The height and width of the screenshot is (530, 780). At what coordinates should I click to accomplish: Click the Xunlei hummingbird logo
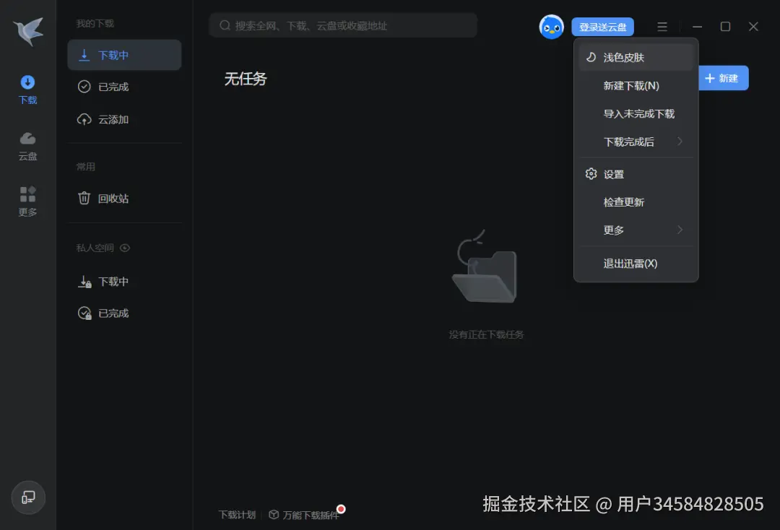[28, 31]
